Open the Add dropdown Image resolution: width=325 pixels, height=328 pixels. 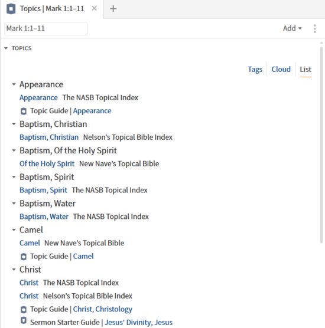tap(292, 28)
